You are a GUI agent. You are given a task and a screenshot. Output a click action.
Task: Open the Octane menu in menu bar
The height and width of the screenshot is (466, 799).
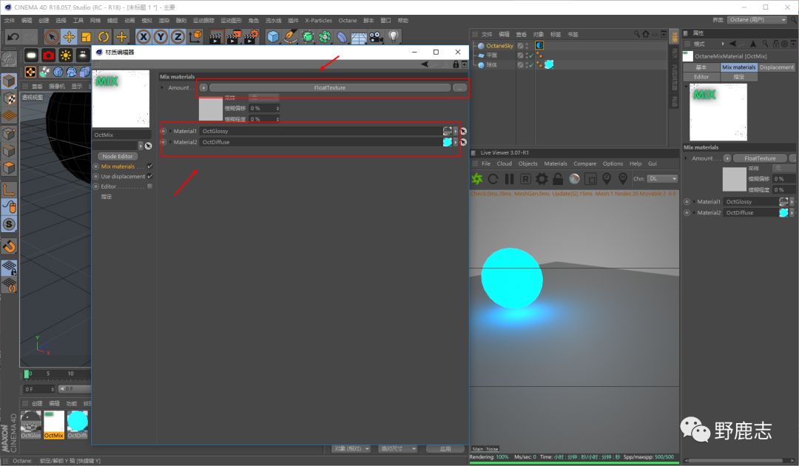(347, 21)
